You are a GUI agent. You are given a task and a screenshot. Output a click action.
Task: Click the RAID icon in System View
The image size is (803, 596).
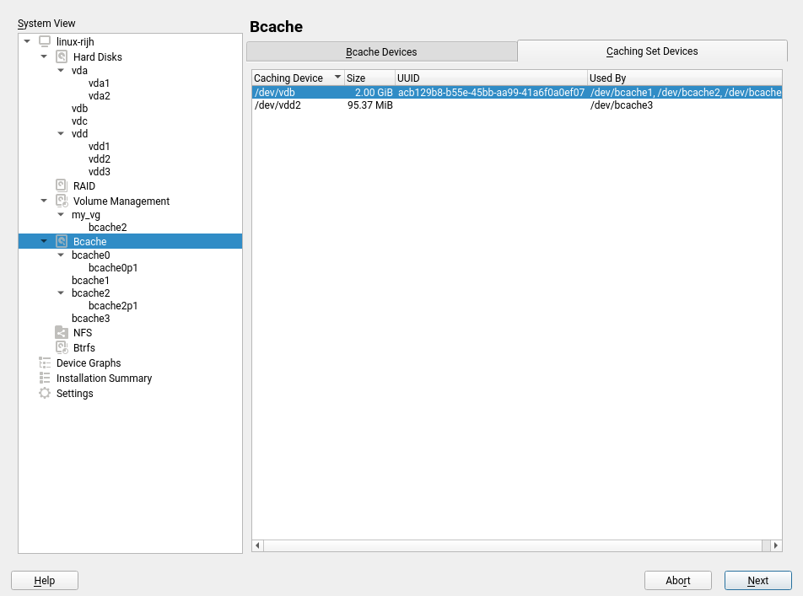pyautogui.click(x=62, y=185)
